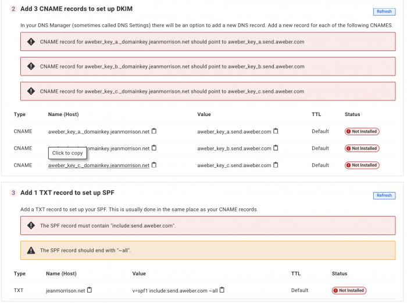Image resolution: width=407 pixels, height=303 pixels.
Task: Copy value aweber_key_c.send.aweber.com clipboard icon
Action: 276,165
